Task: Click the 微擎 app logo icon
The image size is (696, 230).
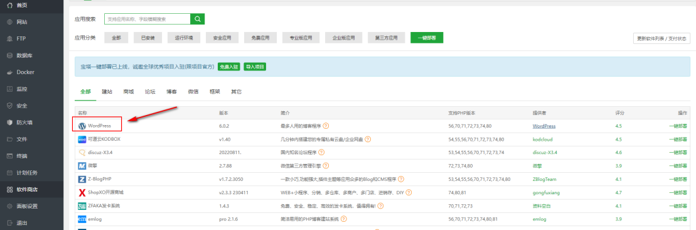Action: [x=82, y=165]
